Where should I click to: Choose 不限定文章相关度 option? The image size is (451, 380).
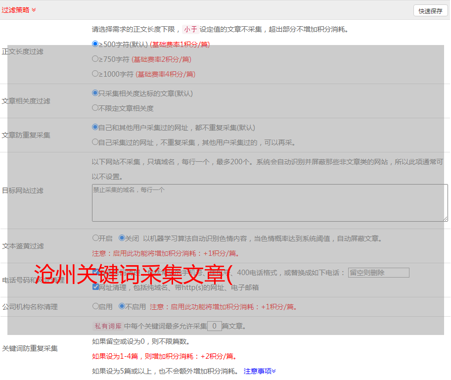click(x=95, y=107)
